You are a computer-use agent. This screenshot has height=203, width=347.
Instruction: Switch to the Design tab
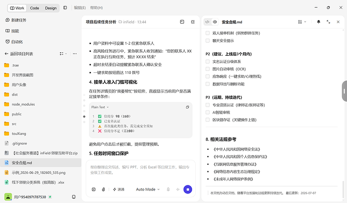(x=51, y=8)
